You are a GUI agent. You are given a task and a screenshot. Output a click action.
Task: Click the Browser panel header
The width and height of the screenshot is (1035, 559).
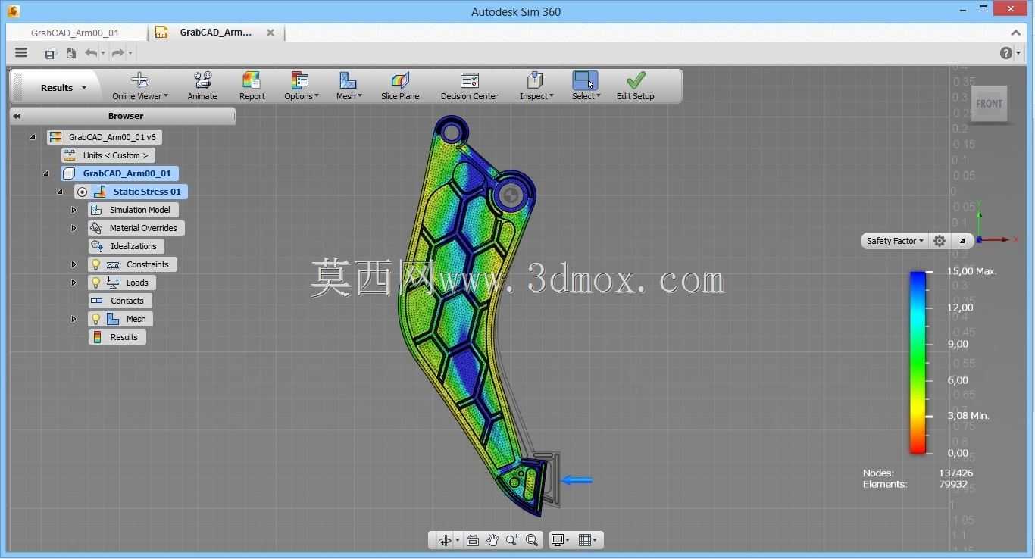pos(123,116)
